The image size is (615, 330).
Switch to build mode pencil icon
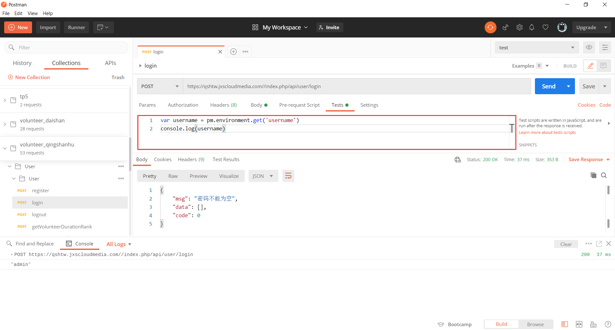coord(590,66)
